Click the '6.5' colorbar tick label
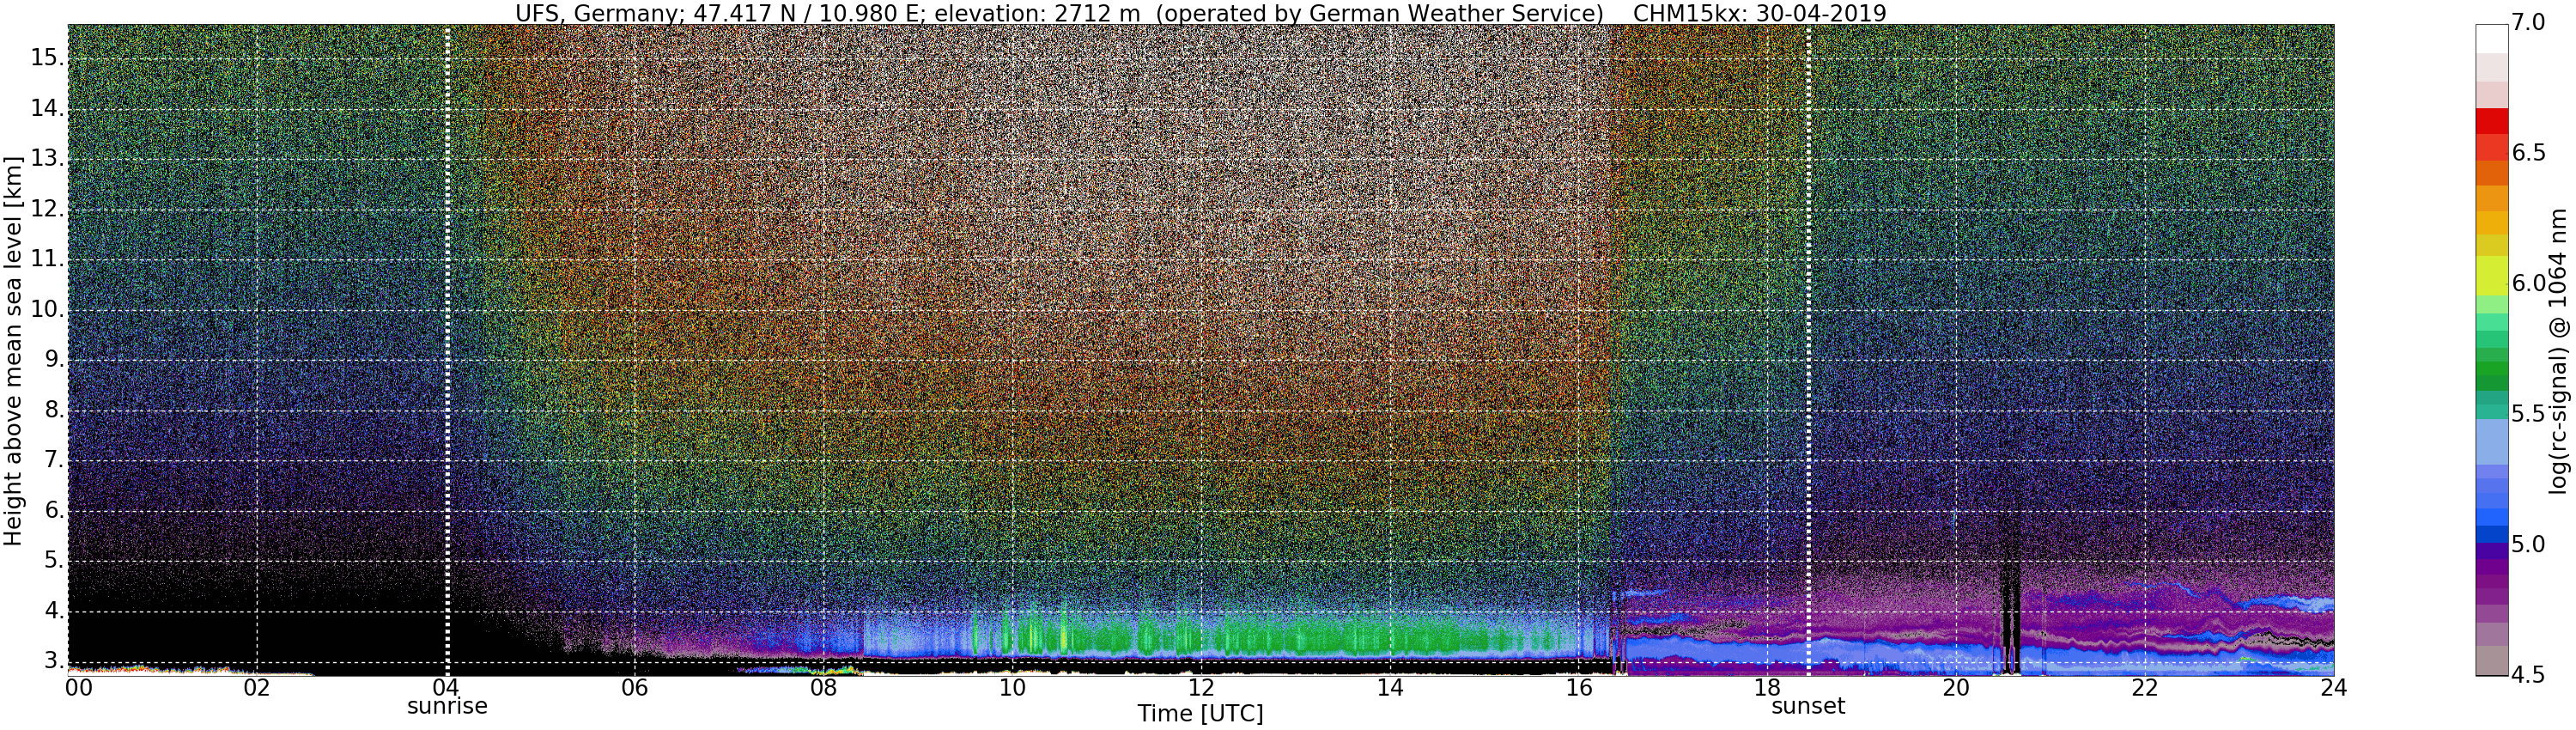This screenshot has width=2576, height=730. coord(2527,153)
